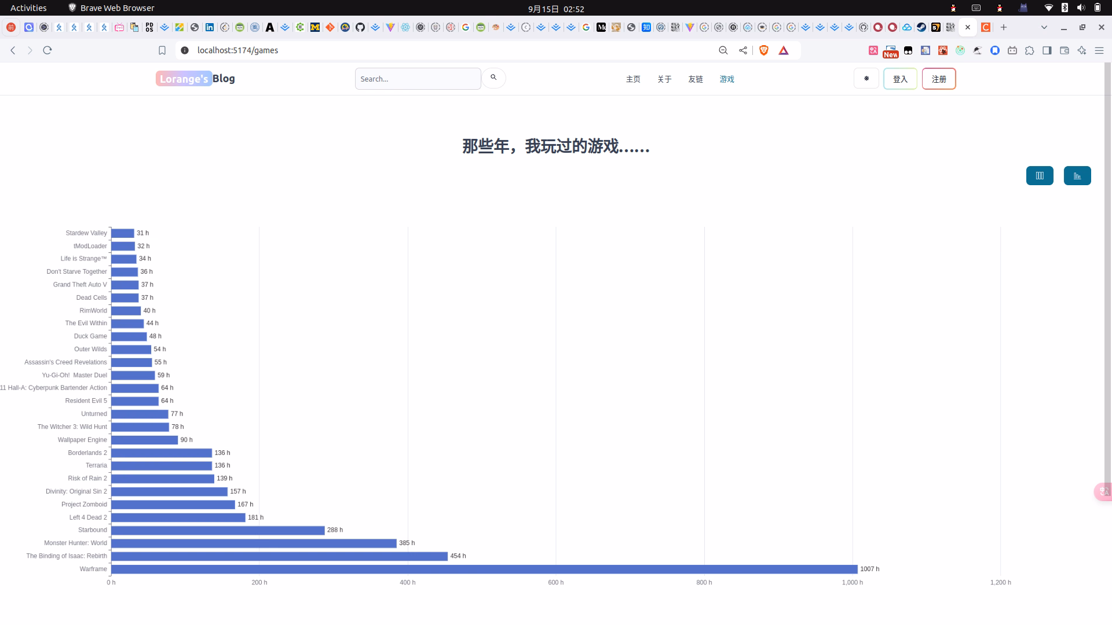Image resolution: width=1112 pixels, height=625 pixels.
Task: Open the clock and calendar panel
Action: click(x=556, y=9)
